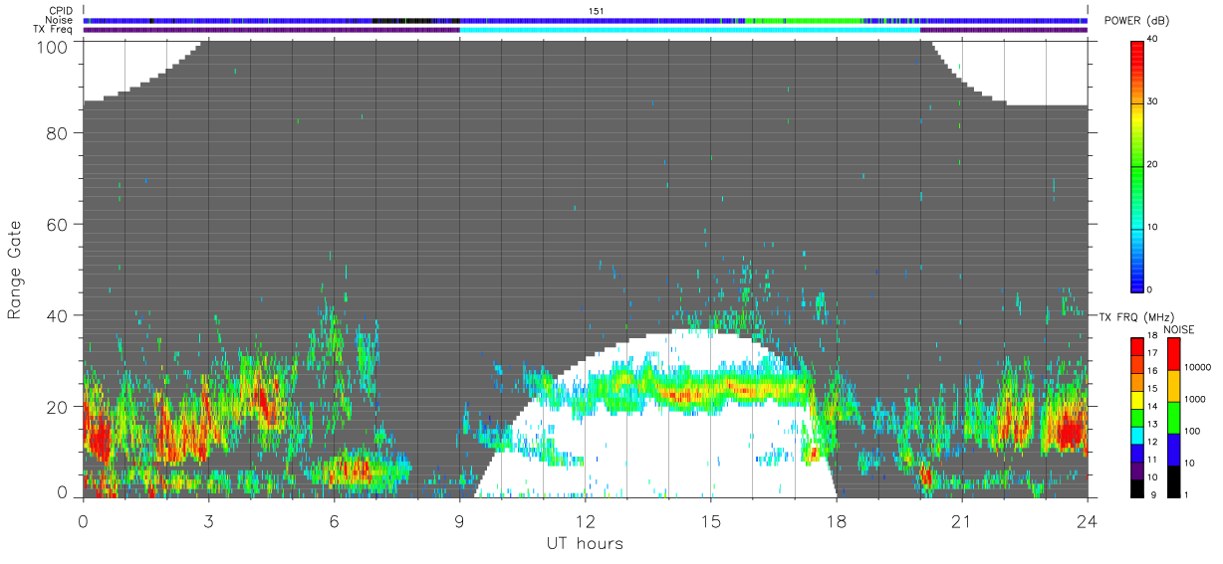Image resolution: width=1223 pixels, height=564 pixels.
Task: Click the red 17–18 MHz swatch in TX FRQ legend
Action: point(1137,346)
